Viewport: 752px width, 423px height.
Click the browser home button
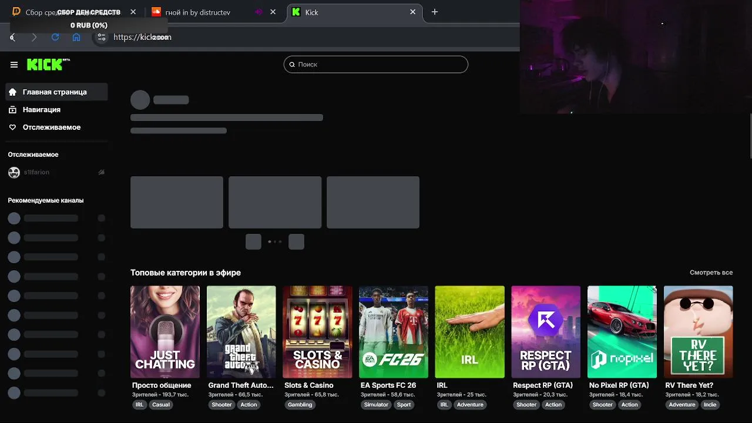click(x=76, y=37)
